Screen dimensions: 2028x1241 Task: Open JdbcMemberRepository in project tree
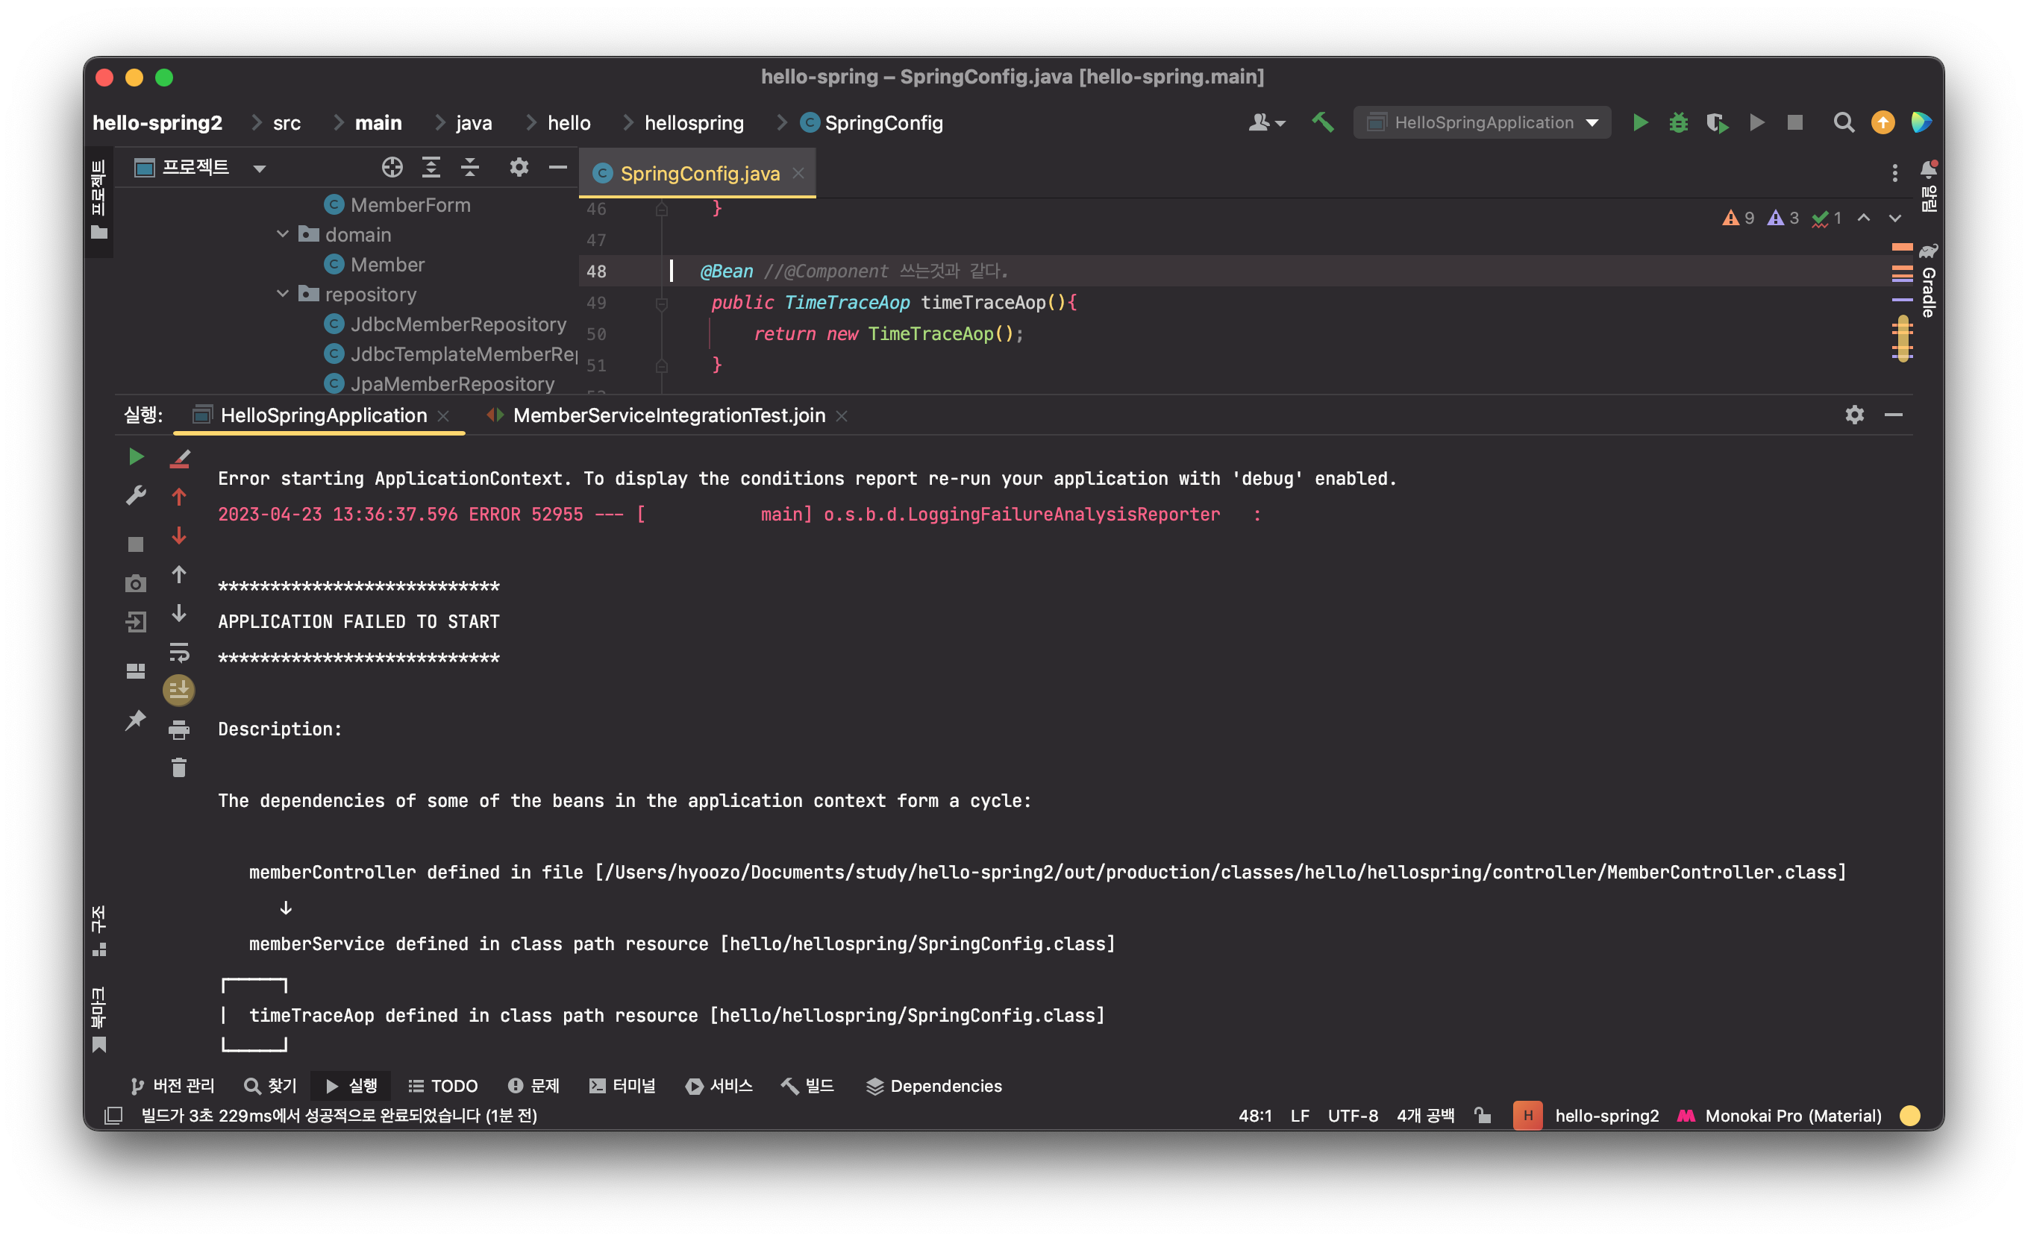pyautogui.click(x=445, y=324)
